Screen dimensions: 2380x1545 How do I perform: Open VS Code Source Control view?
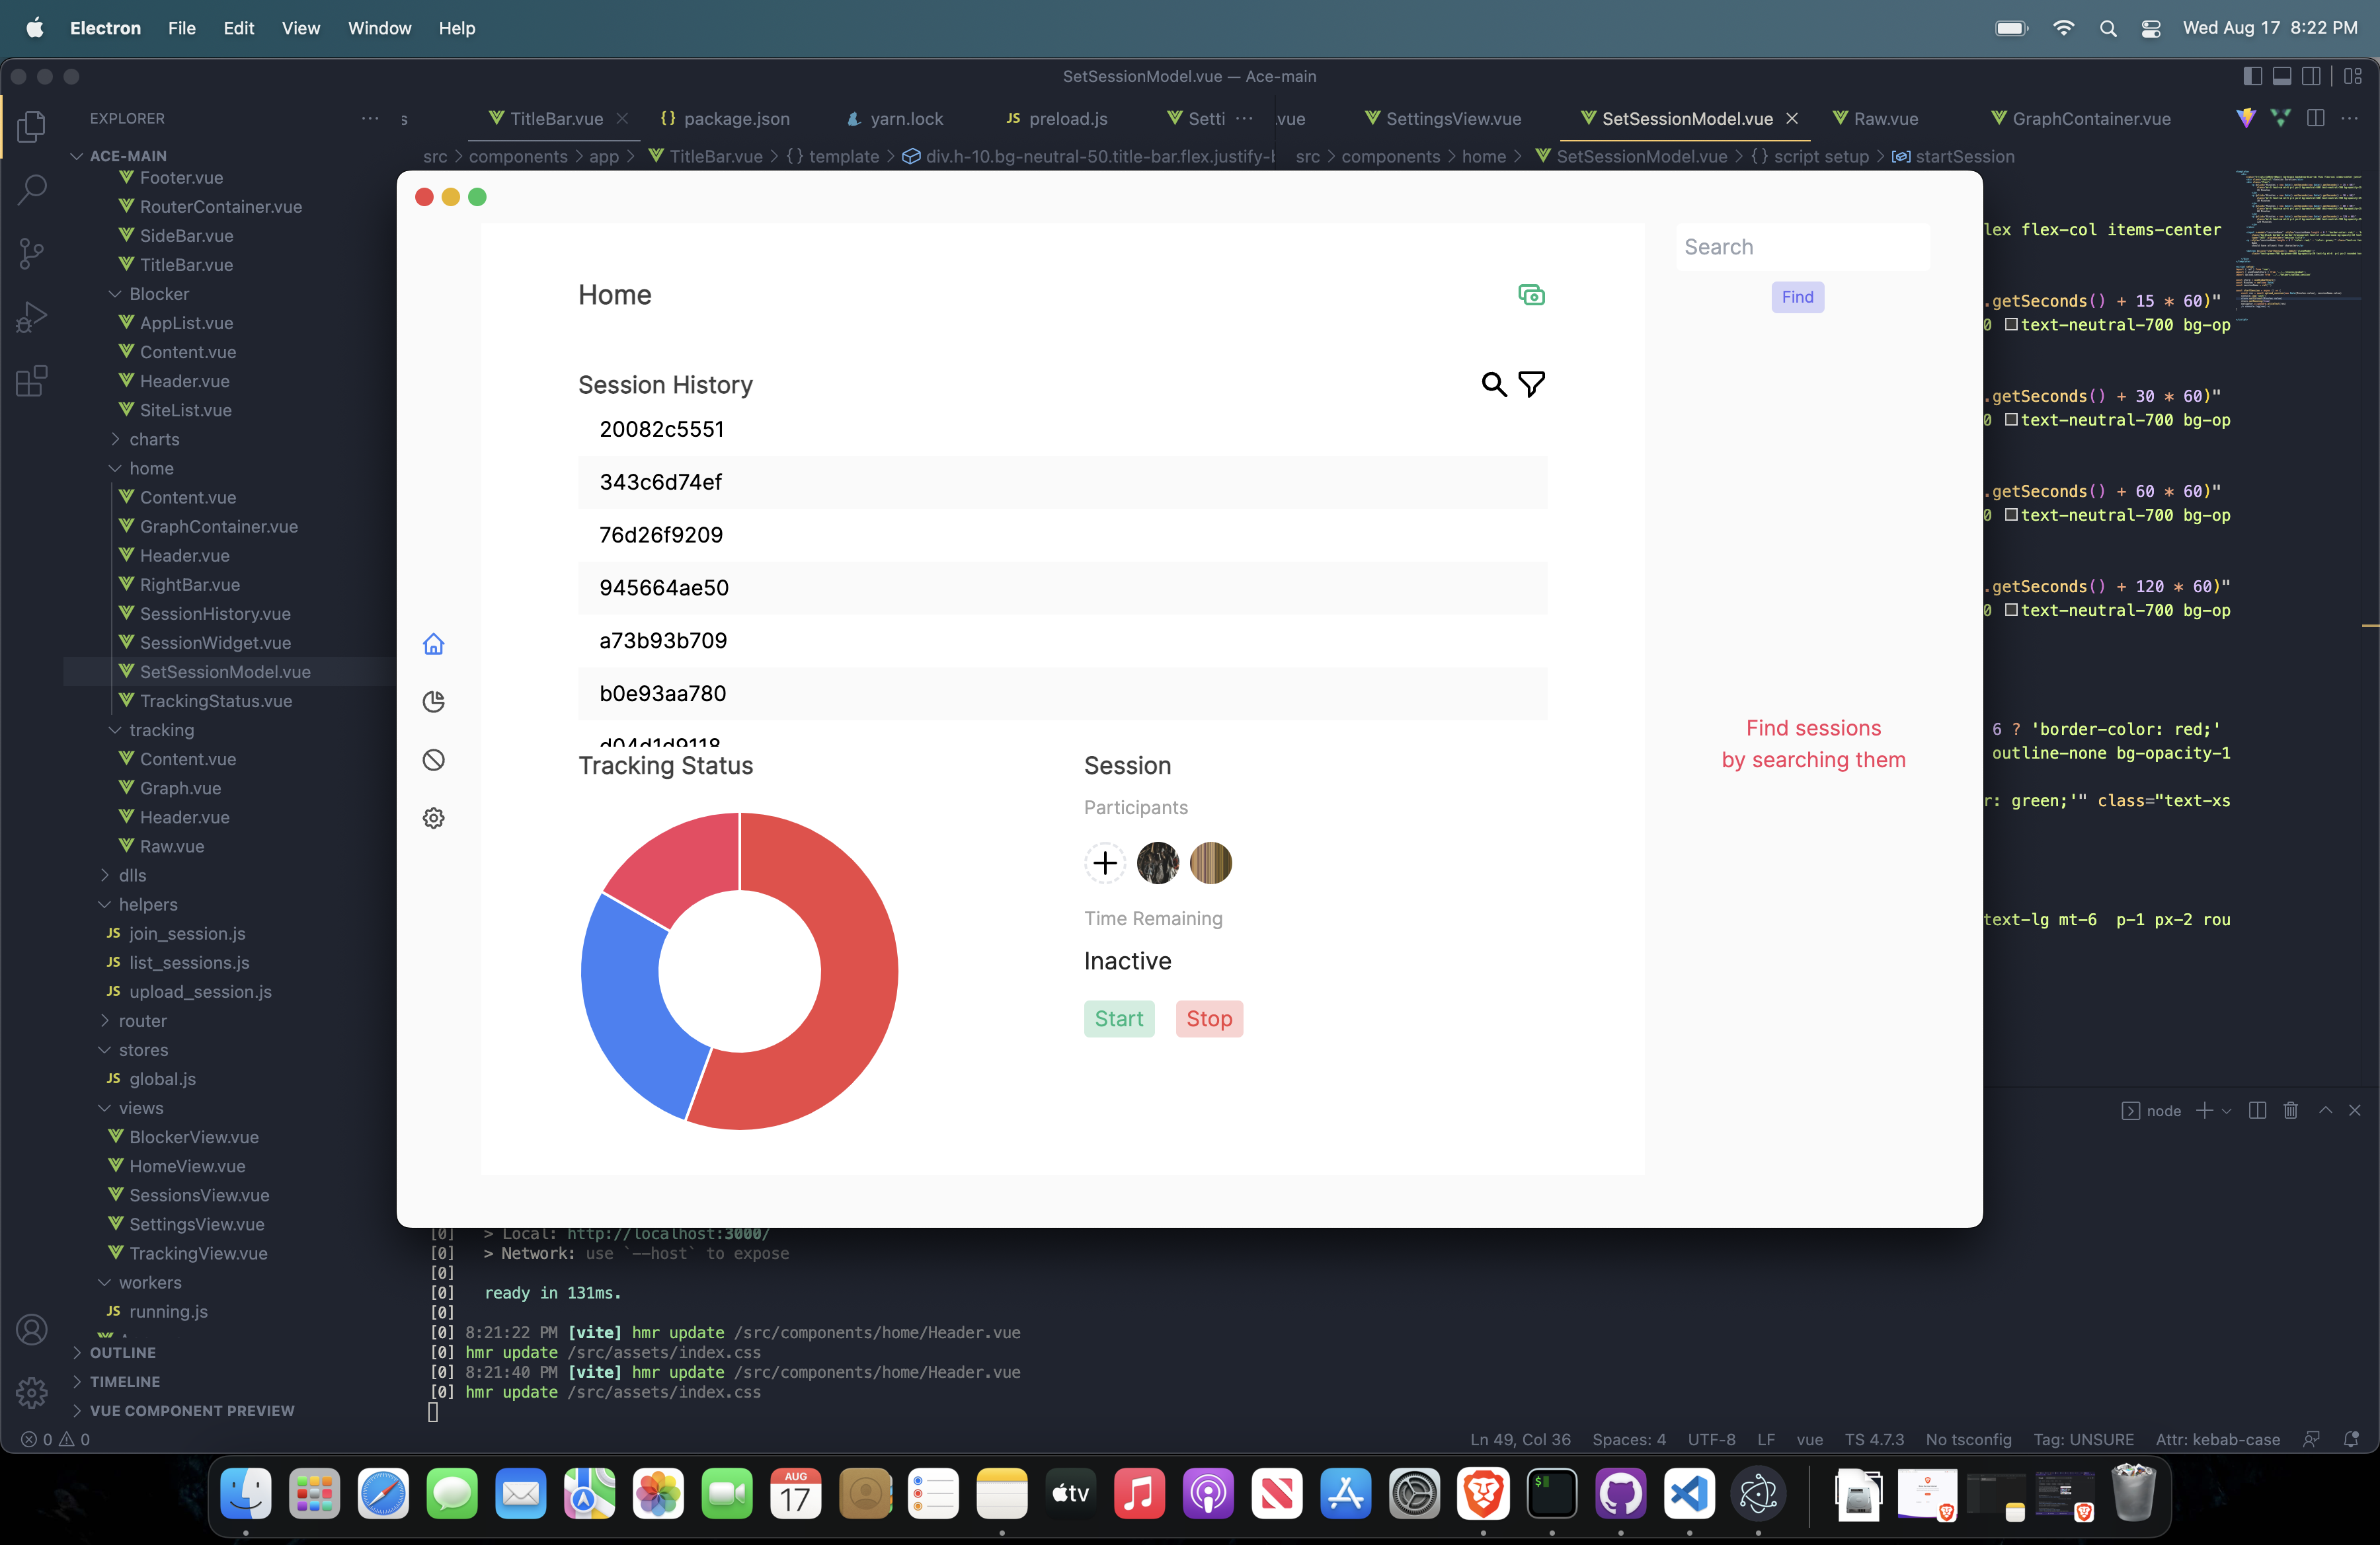[x=32, y=253]
